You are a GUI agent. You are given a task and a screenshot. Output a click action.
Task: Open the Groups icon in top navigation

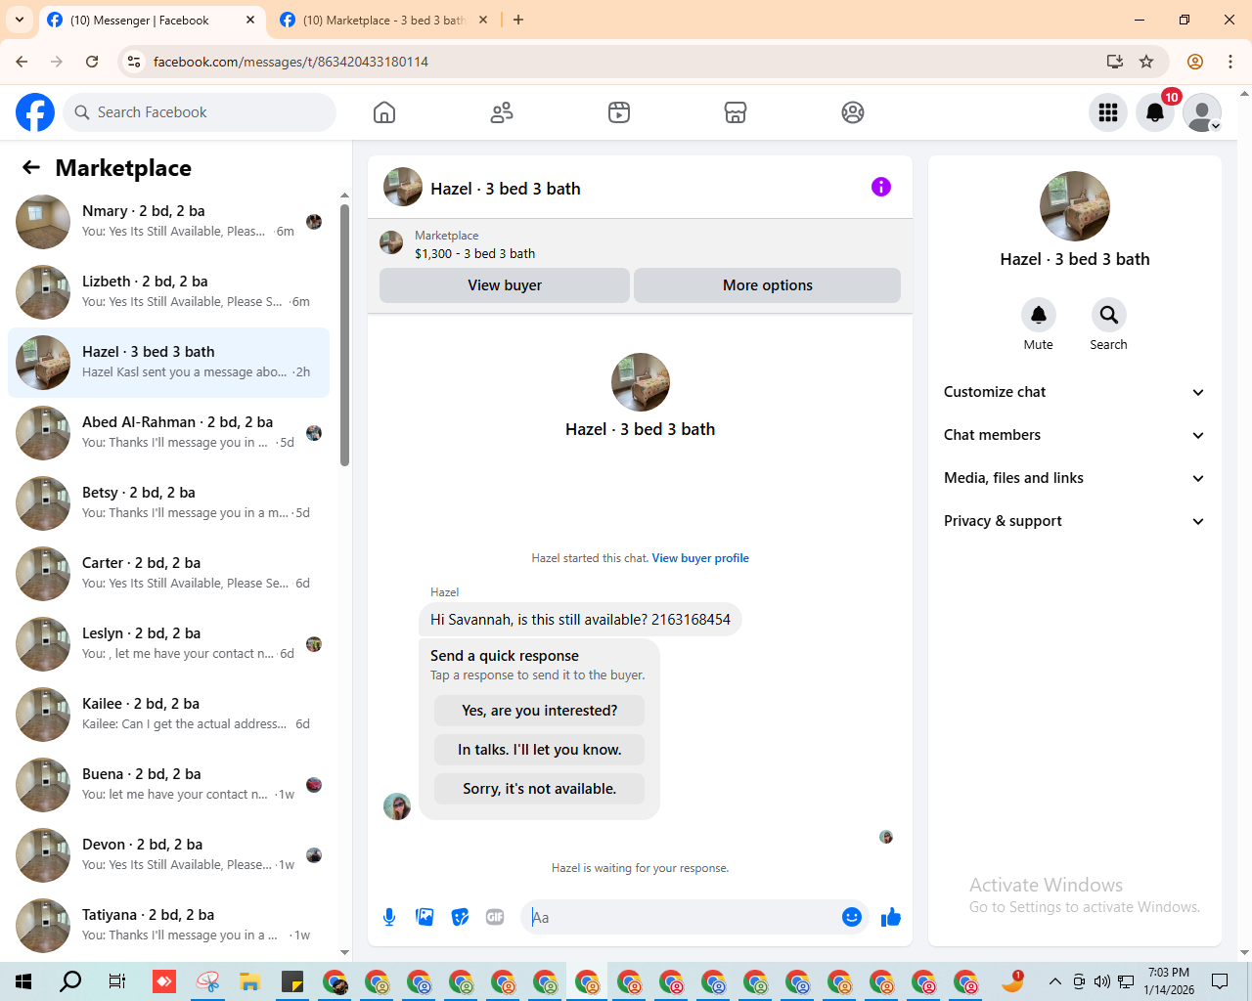[853, 112]
